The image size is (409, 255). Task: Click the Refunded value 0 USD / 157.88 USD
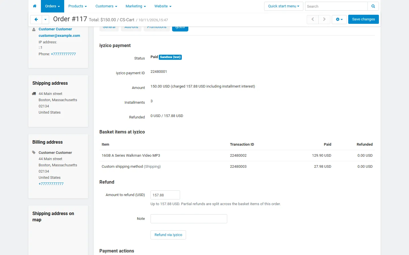pos(167,116)
